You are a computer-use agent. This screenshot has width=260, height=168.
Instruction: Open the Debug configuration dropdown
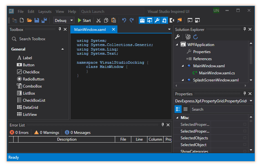(x=64, y=21)
